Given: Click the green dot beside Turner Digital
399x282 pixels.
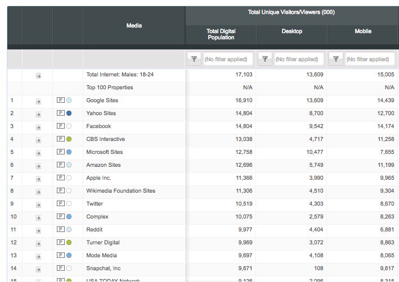Looking at the screenshot, I should tap(69, 243).
